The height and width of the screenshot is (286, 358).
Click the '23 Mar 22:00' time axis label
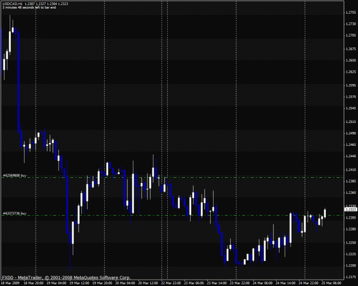240,283
